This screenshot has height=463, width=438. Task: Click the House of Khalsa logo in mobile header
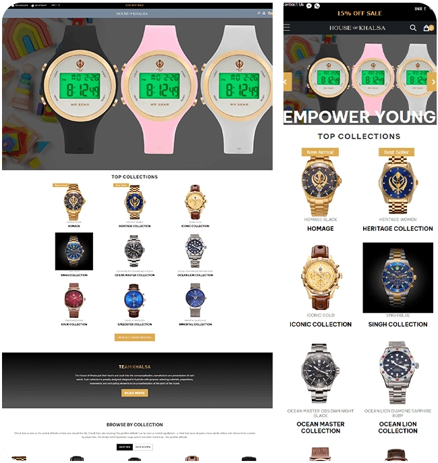357,28
